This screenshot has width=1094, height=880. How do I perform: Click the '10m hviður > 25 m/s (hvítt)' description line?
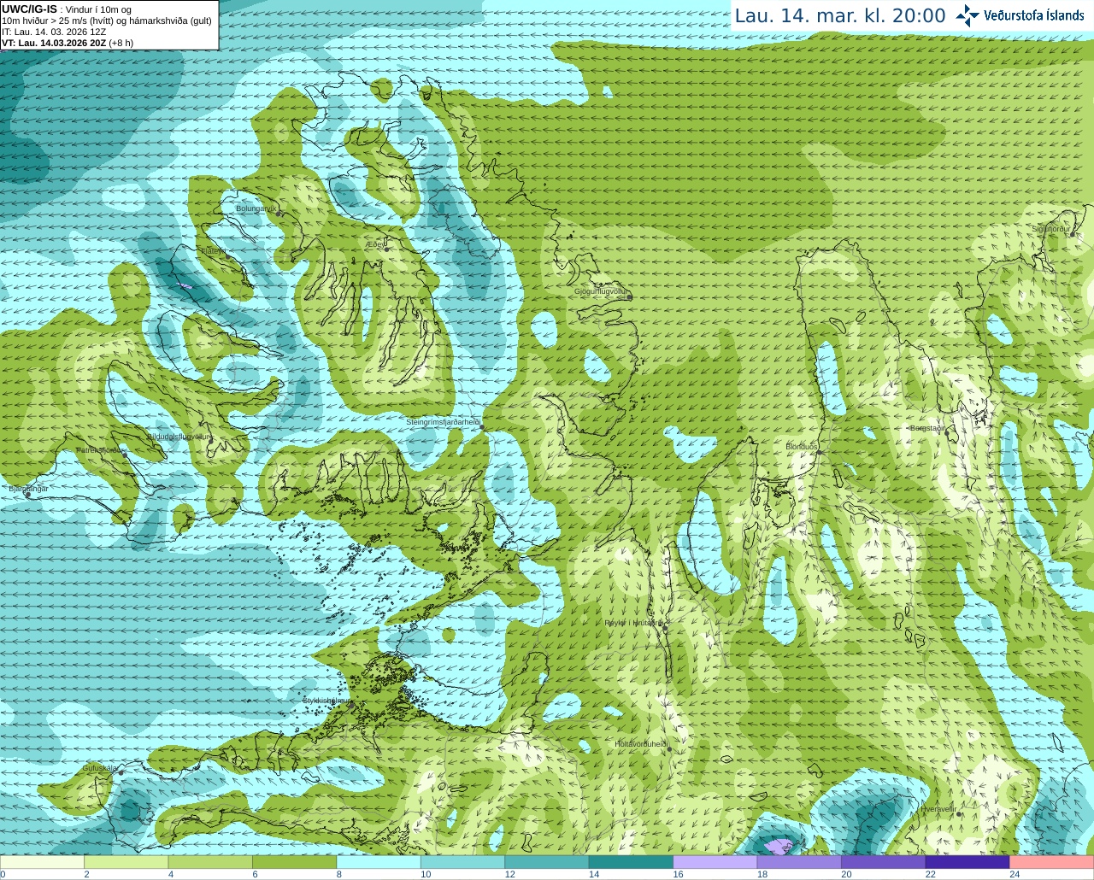(x=107, y=21)
